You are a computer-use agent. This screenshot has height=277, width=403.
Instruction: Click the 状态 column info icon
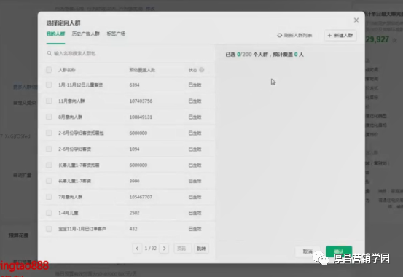pos(202,70)
